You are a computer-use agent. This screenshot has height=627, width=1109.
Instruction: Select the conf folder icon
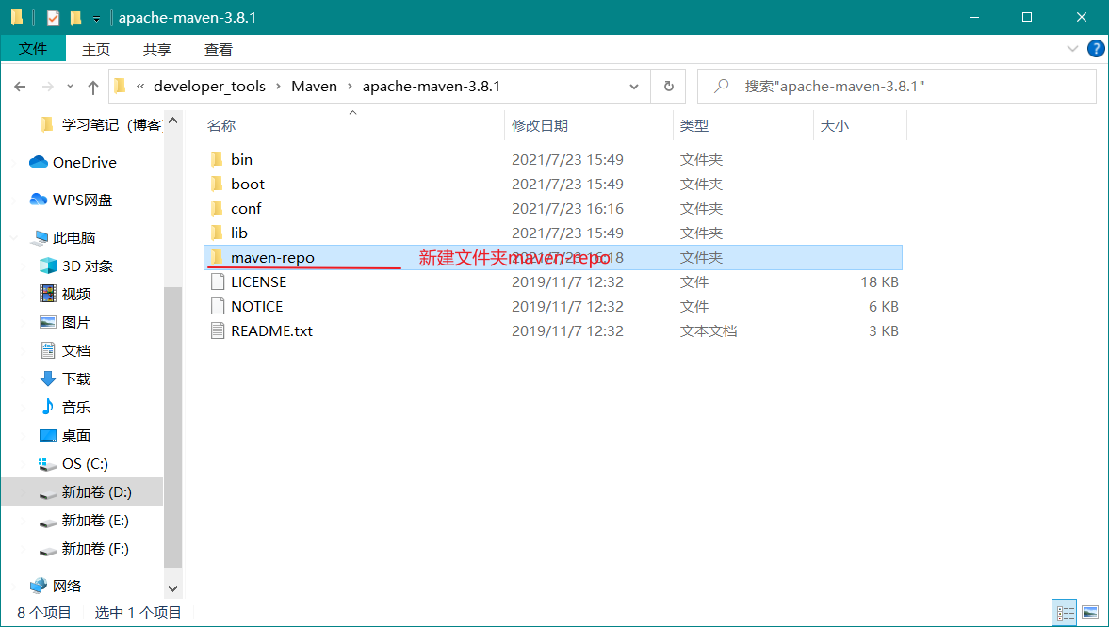pyautogui.click(x=217, y=208)
